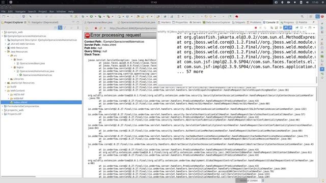Select the WEB-INF folder

click(x=17, y=98)
